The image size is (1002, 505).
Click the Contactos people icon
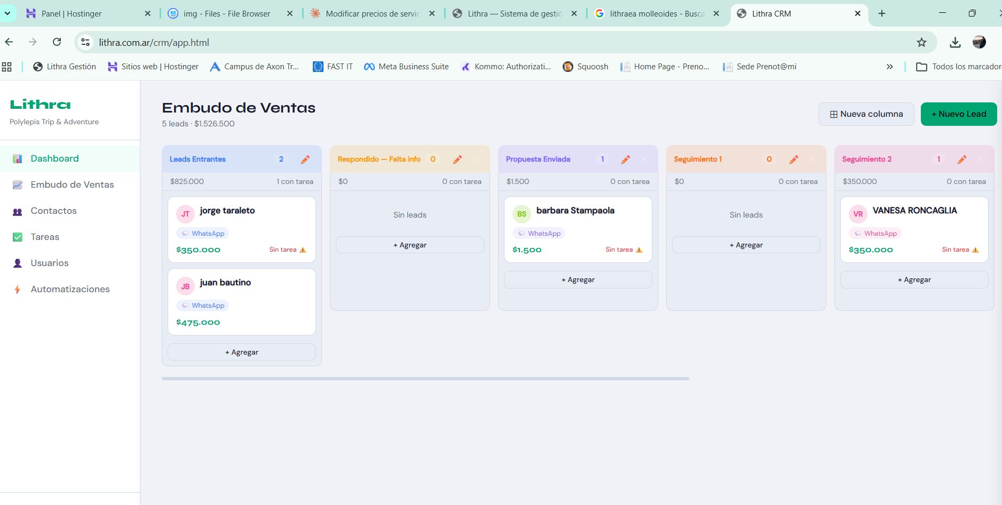[x=18, y=211]
